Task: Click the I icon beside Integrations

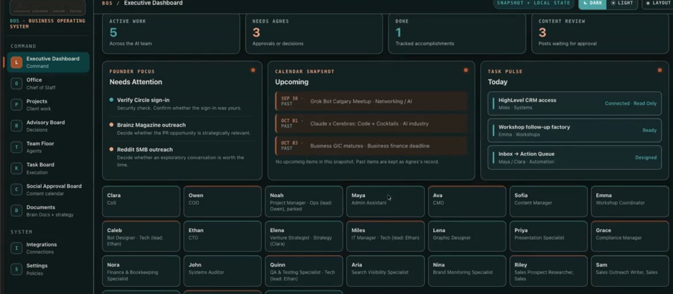Action: coord(17,248)
